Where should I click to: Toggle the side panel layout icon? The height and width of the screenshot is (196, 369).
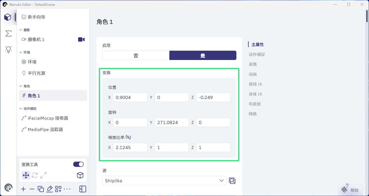[x=83, y=189]
